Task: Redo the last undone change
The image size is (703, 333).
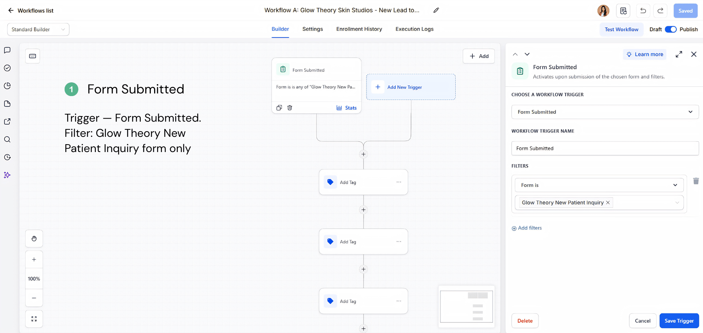Action: coord(660,11)
